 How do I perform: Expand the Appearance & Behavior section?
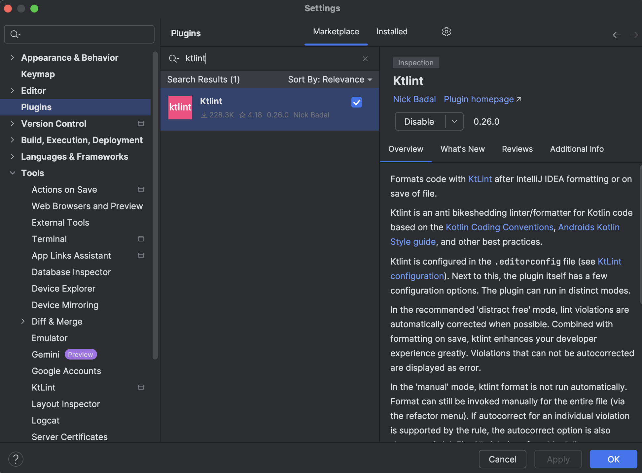click(x=13, y=58)
